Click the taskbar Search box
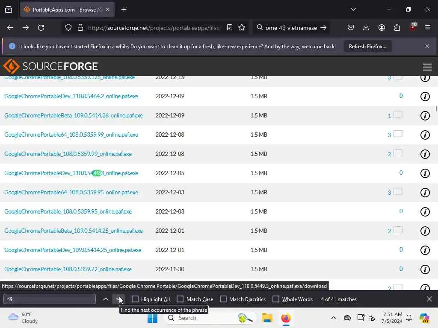 tap(210, 318)
